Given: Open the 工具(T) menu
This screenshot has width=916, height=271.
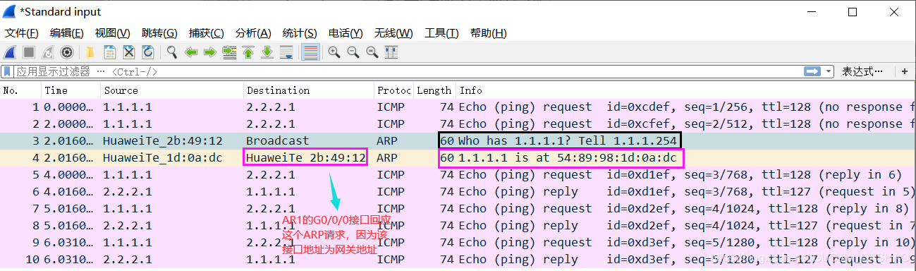Looking at the screenshot, I should [x=441, y=33].
